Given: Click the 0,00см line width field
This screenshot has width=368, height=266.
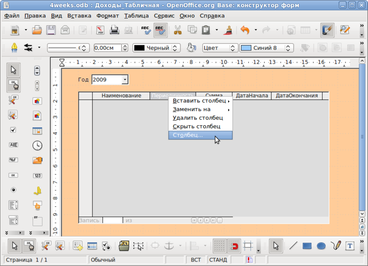Looking at the screenshot, I should tap(108, 48).
